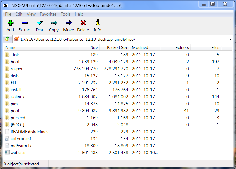Click wubi.exe modified date 2012-10-10
The width and height of the screenshot is (236, 169).
point(145,153)
